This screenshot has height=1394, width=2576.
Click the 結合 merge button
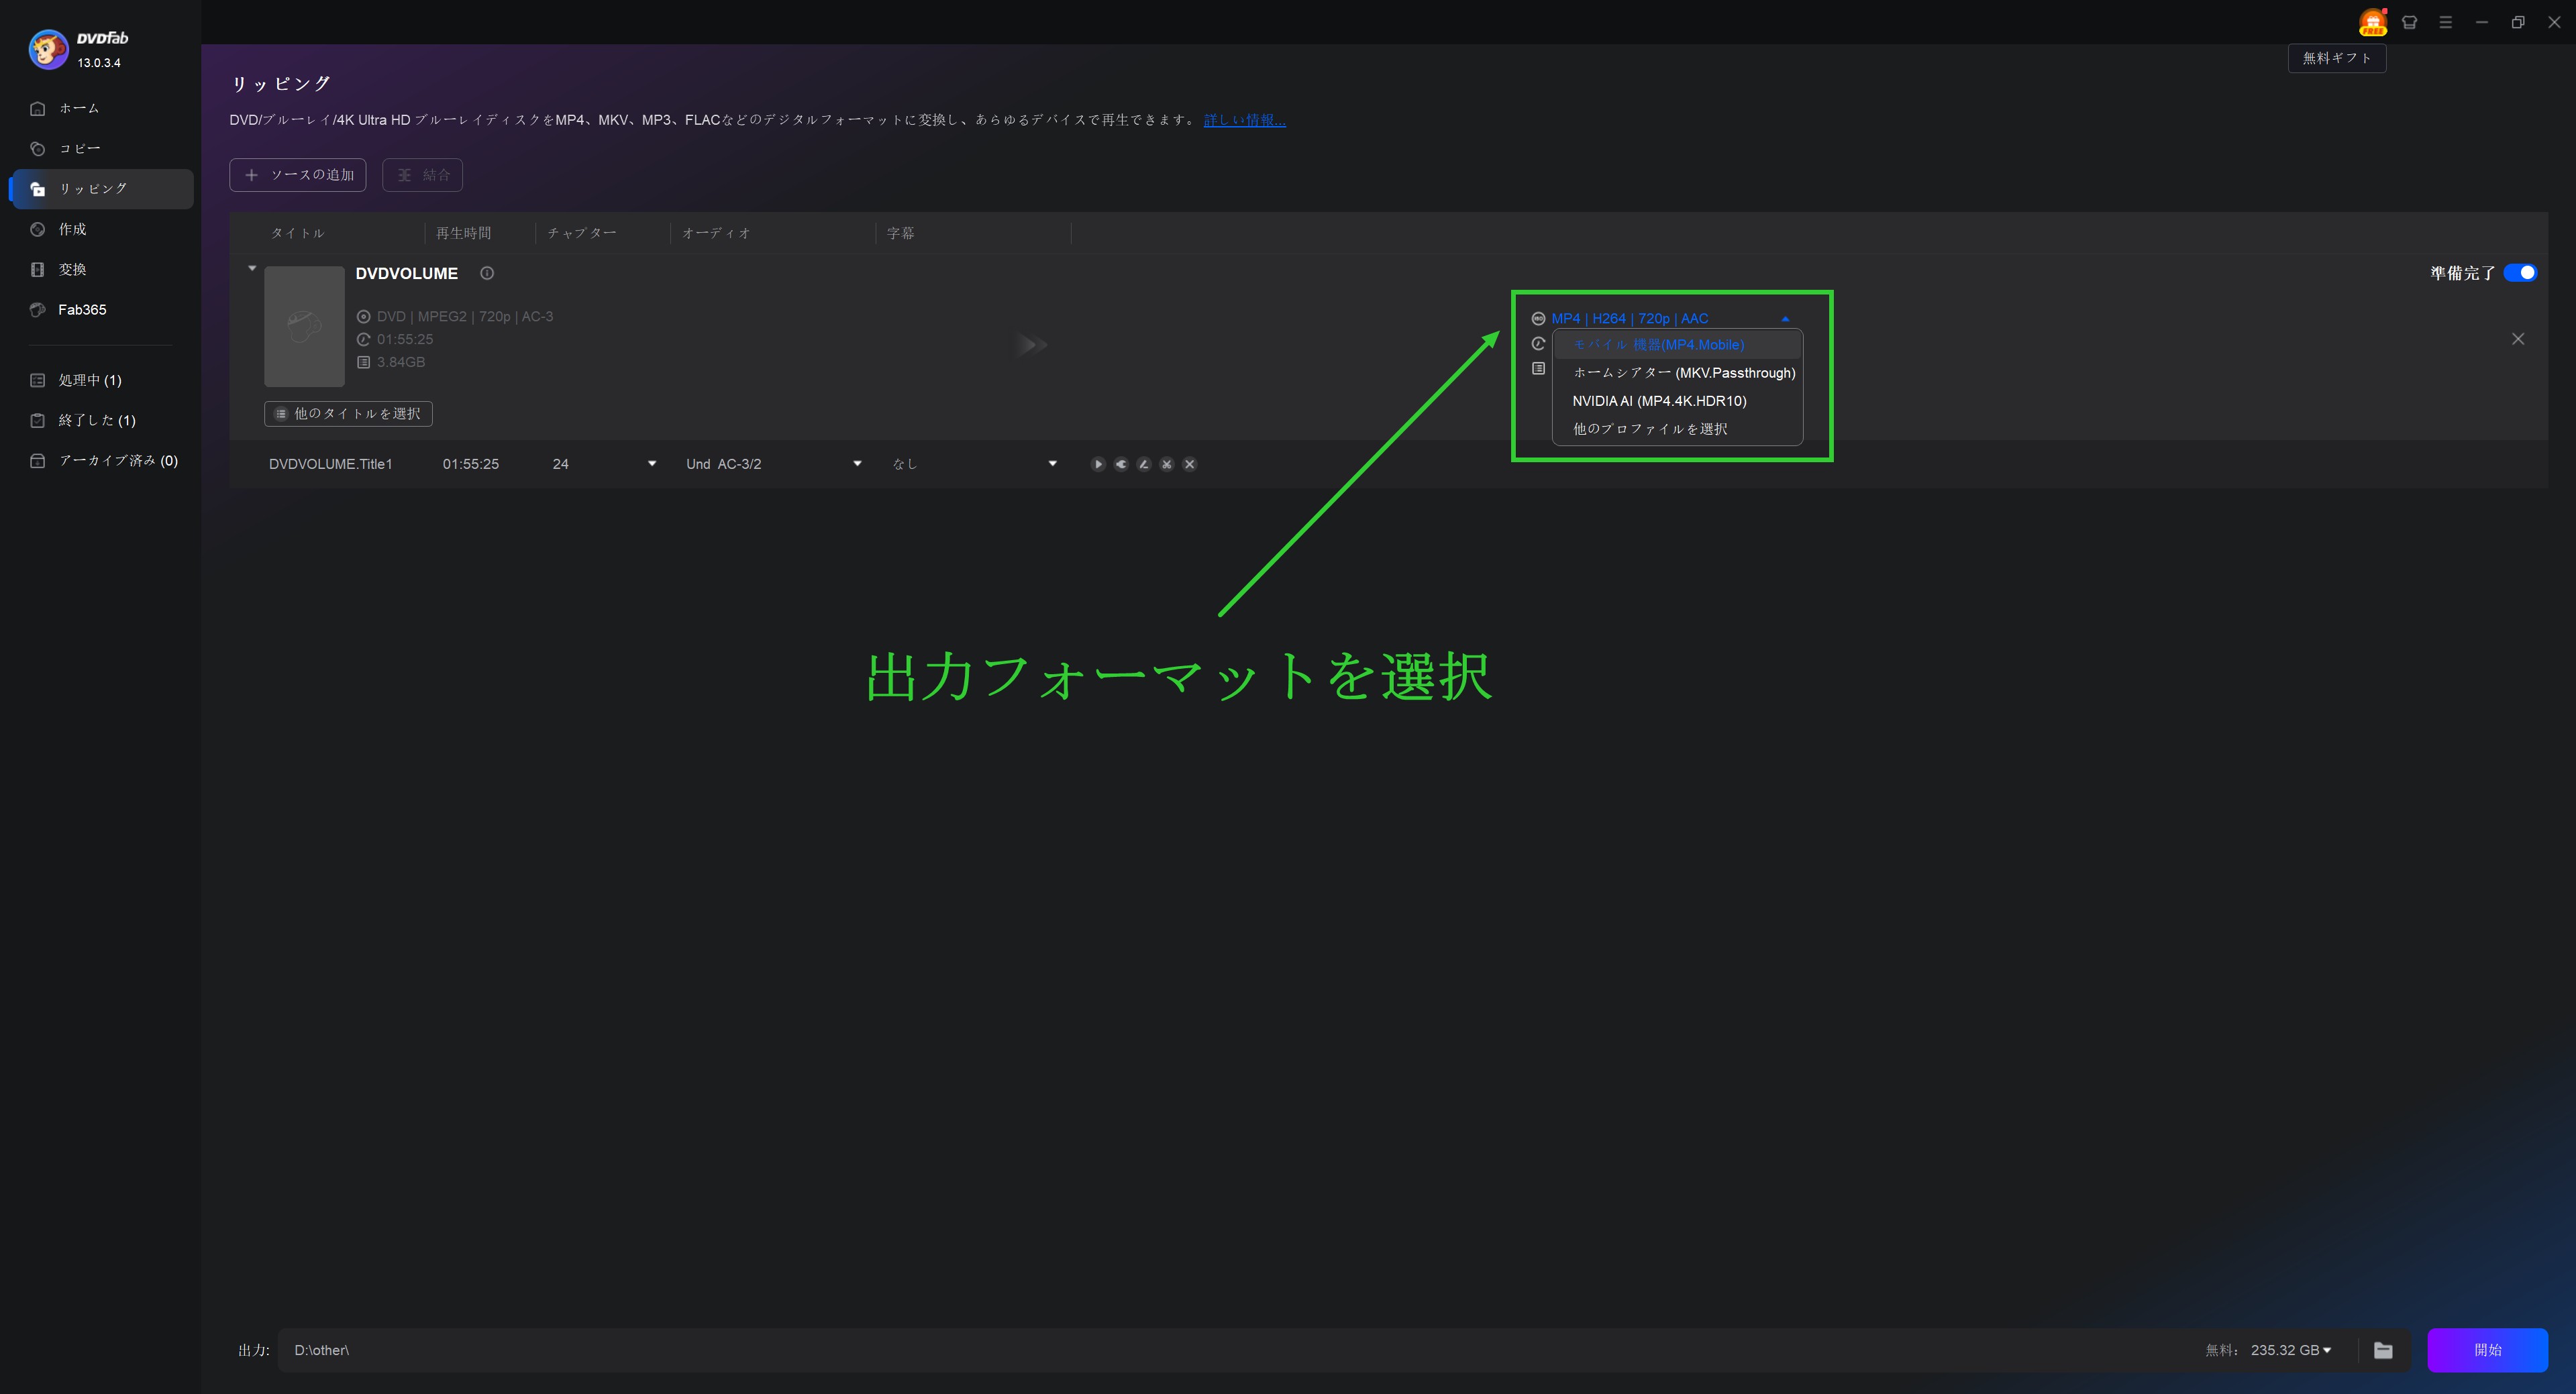coord(422,175)
